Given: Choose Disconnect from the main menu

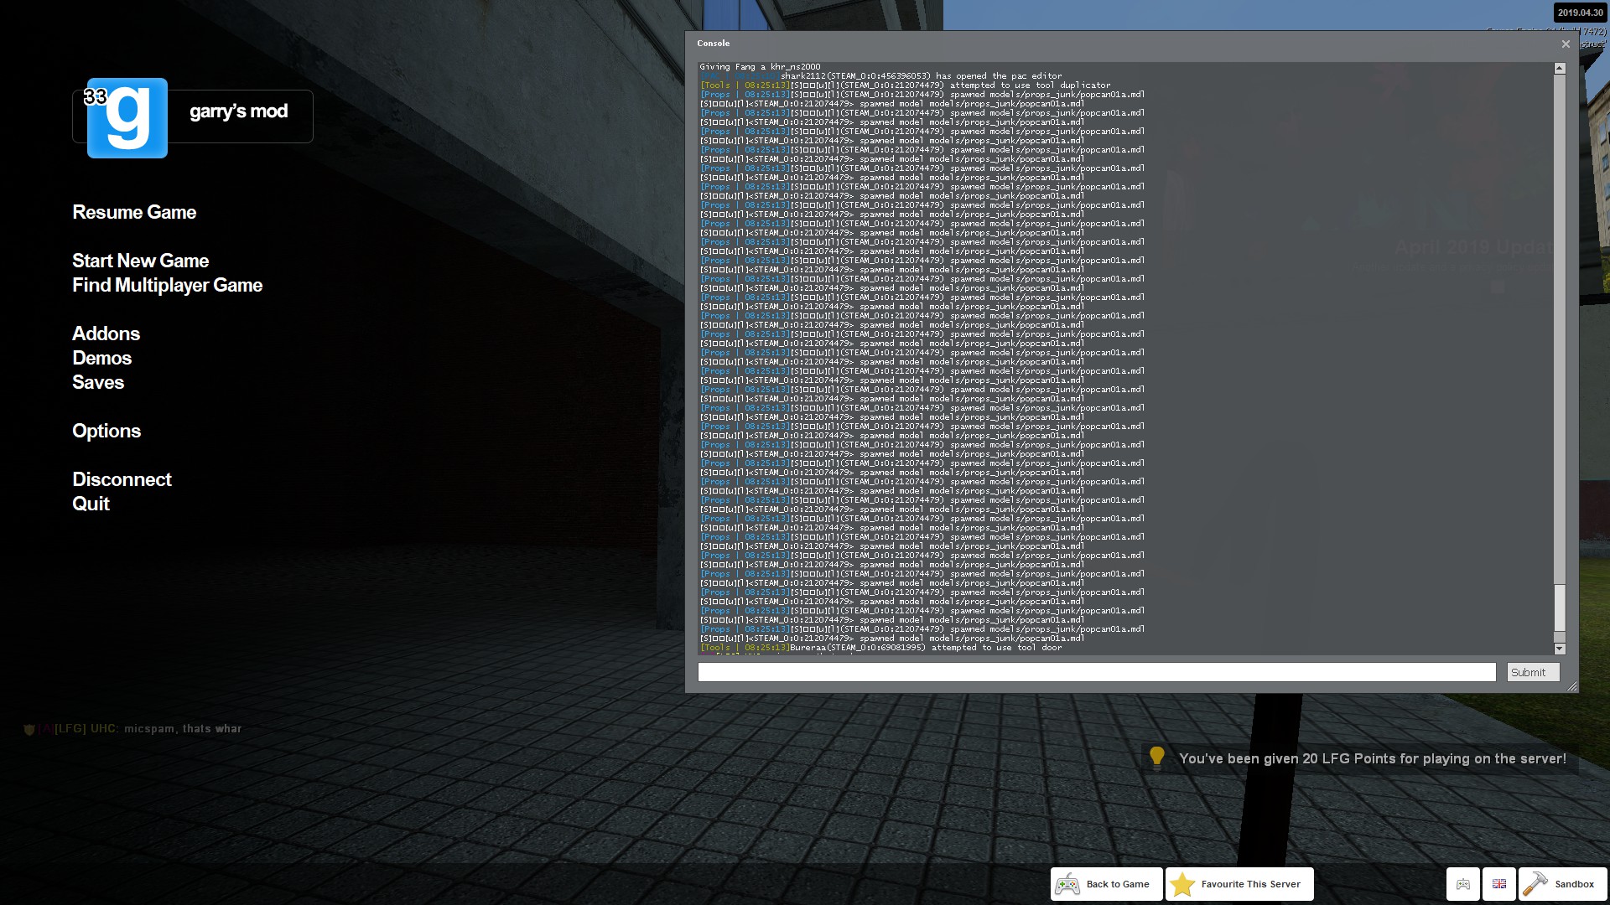Looking at the screenshot, I should click(122, 479).
